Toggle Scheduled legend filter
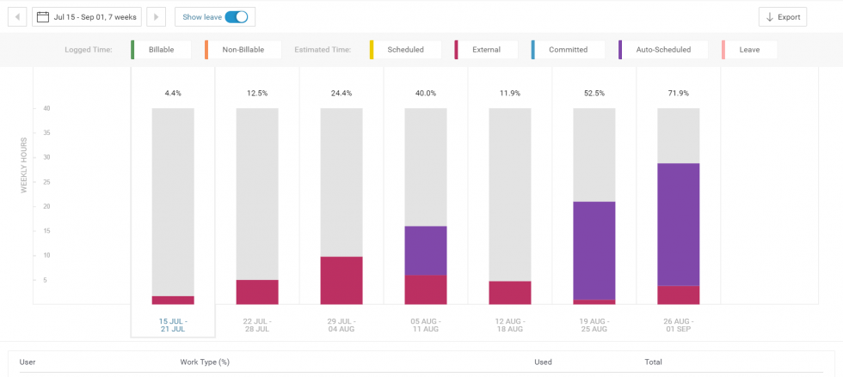Image resolution: width=843 pixels, height=377 pixels. click(x=405, y=50)
